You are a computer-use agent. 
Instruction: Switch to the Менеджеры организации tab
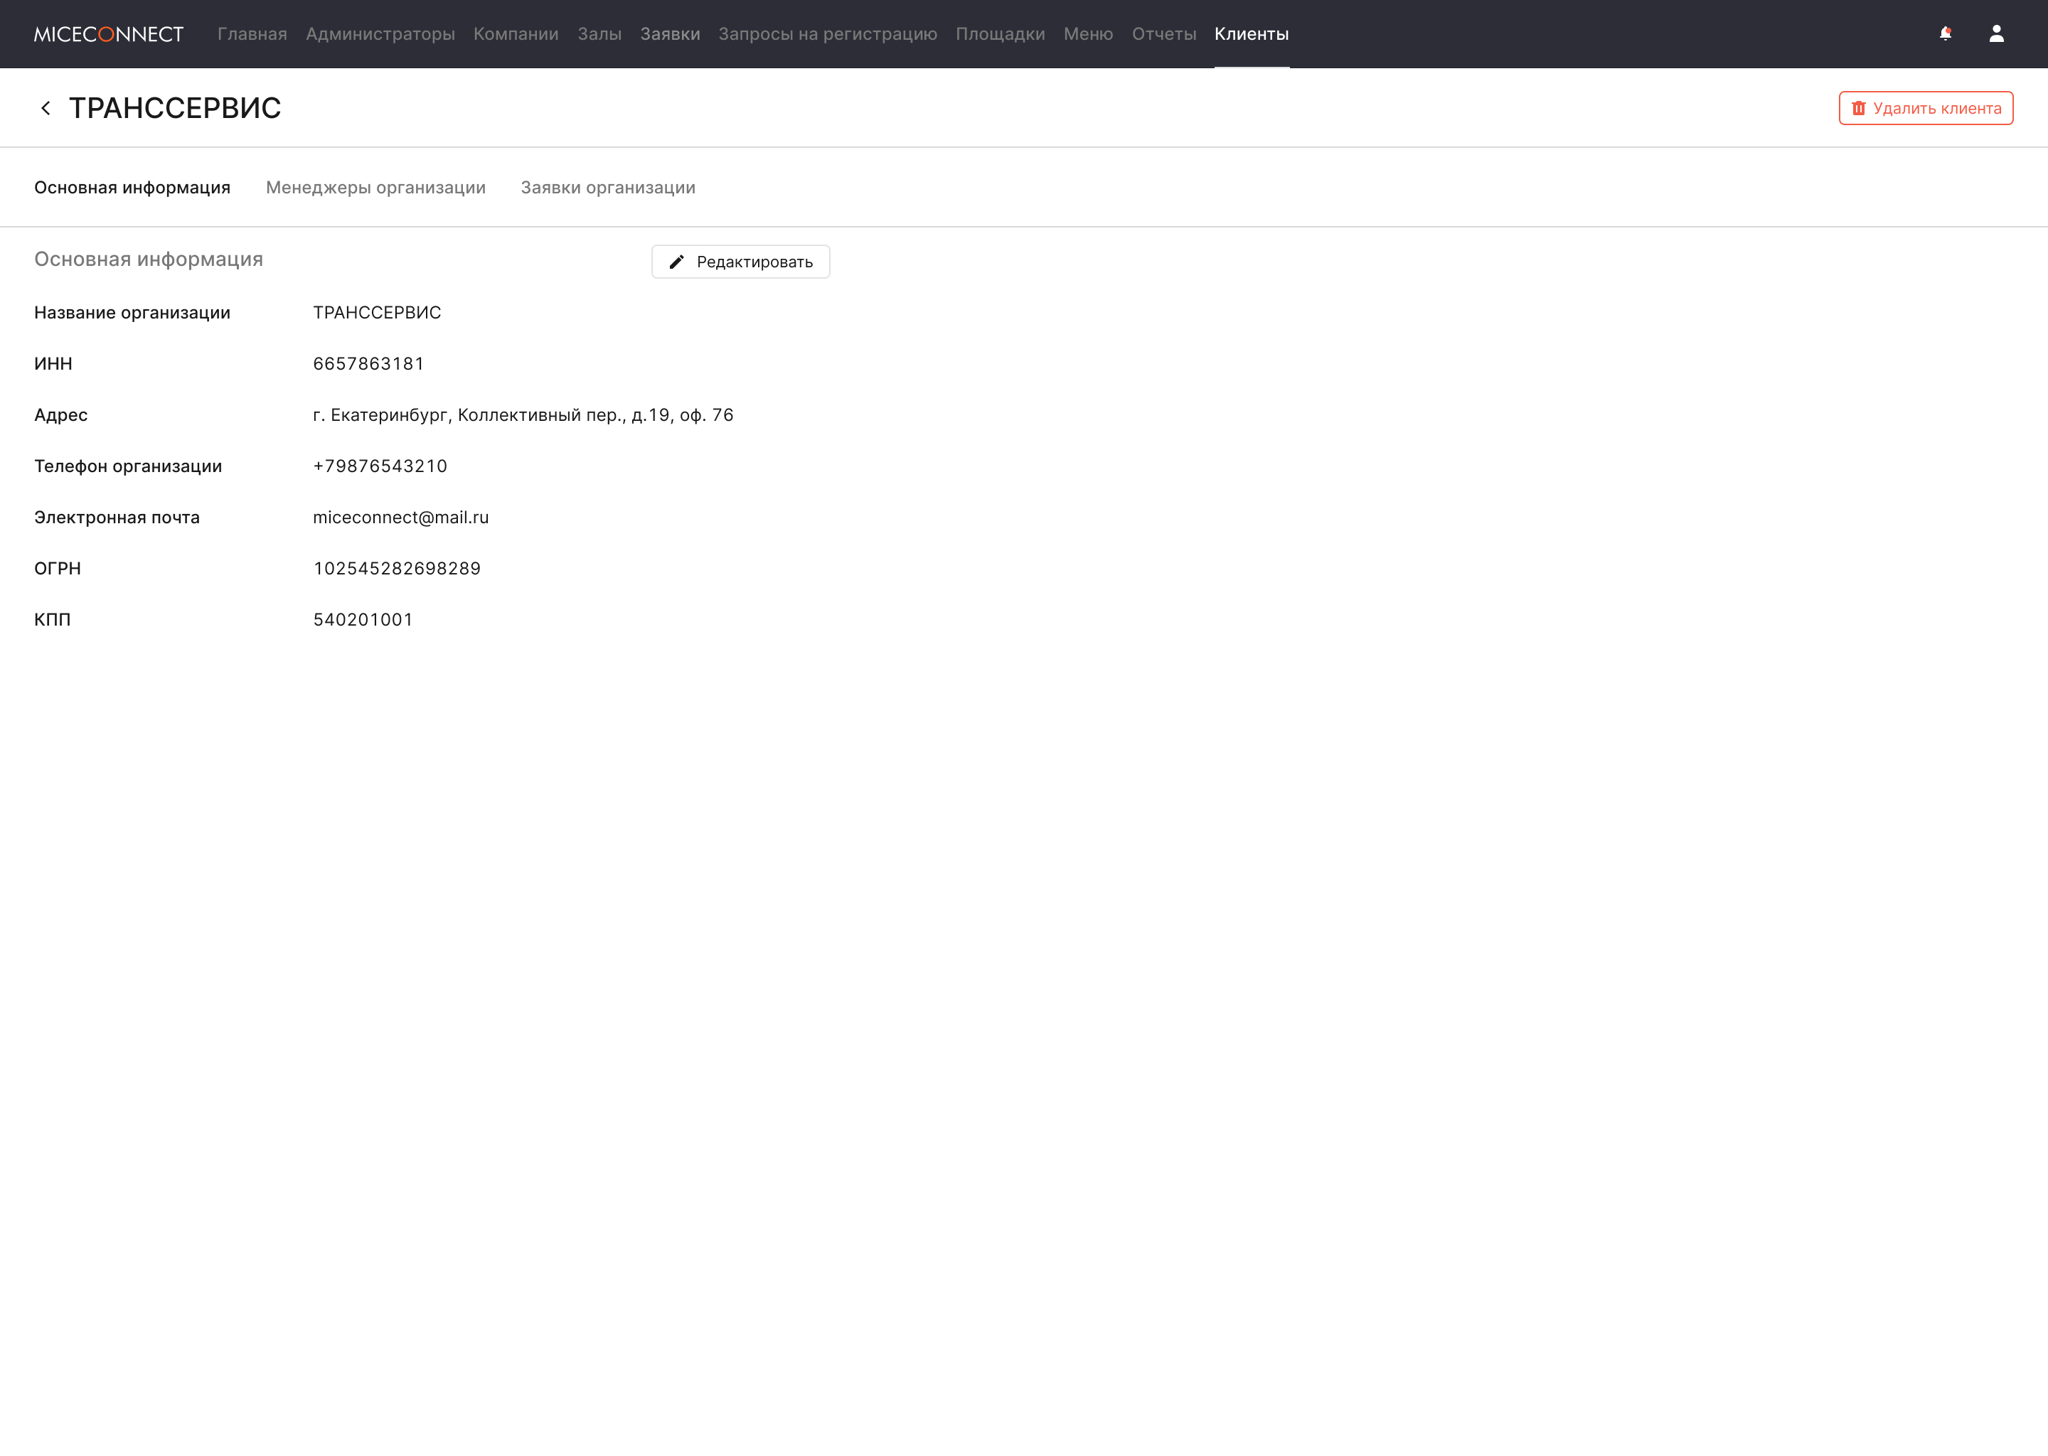[375, 188]
